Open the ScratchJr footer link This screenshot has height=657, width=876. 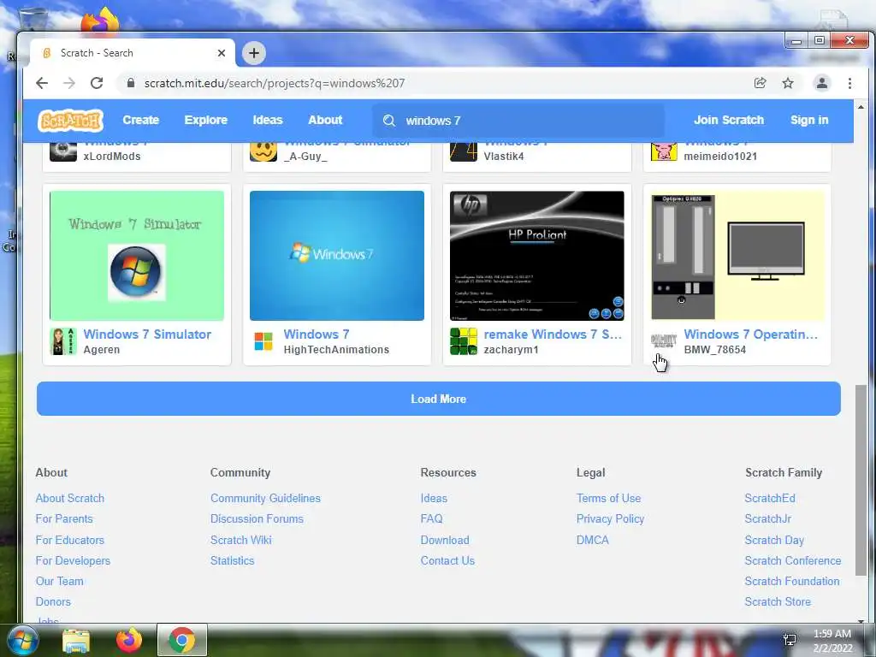[x=767, y=518]
